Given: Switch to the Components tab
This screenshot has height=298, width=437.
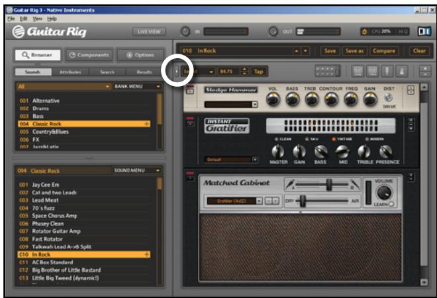Looking at the screenshot, I should click(89, 55).
